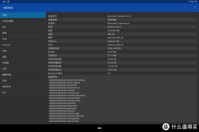Select the 设备类型 row value 平板电脑
Image resolution: width=199 pixels, height=132 pixels.
[112, 20]
